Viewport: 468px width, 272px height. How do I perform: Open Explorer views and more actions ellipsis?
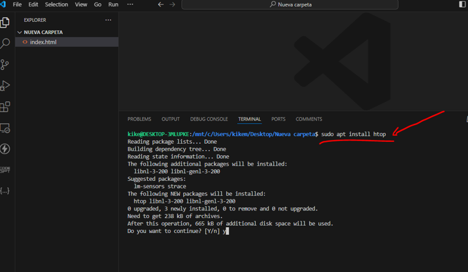(108, 20)
